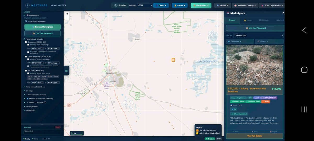
Task: Click the Au commodity tag
Action: coord(234,109)
